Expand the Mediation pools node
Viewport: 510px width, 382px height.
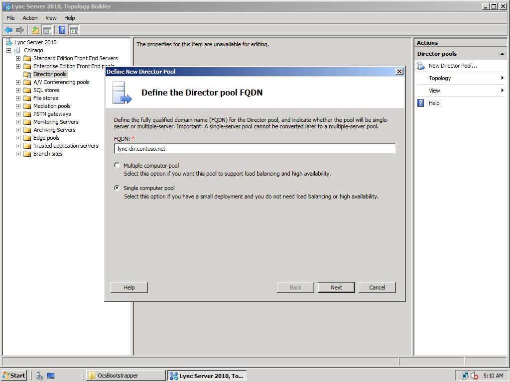coord(17,106)
